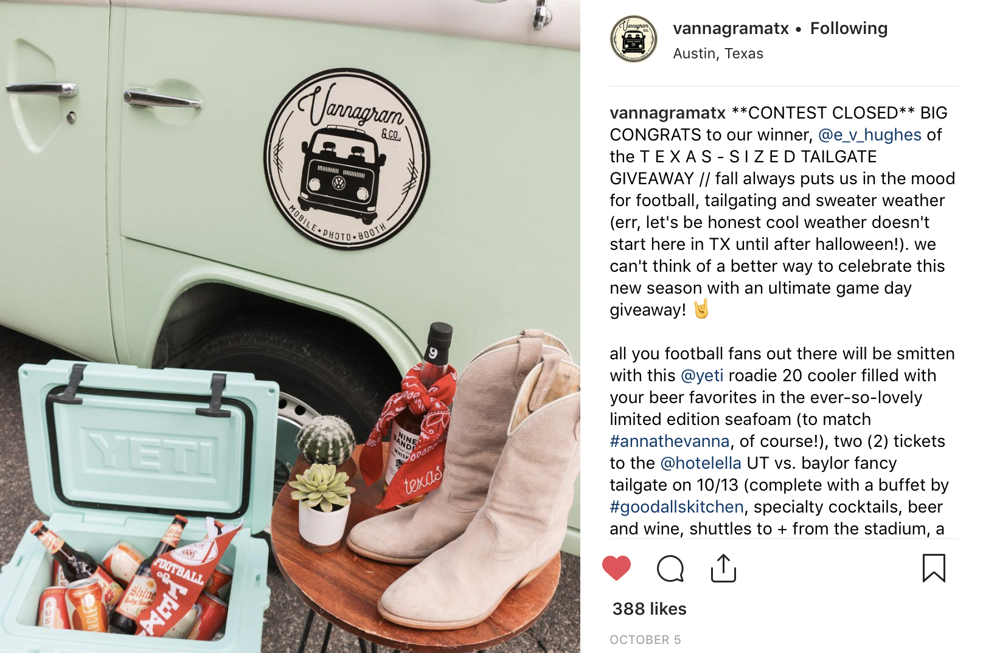
Task: Unlike the post with the red heart
Action: 616,568
